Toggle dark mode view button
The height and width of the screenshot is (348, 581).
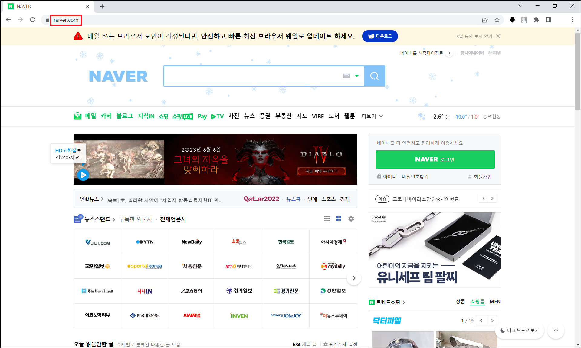(x=519, y=330)
